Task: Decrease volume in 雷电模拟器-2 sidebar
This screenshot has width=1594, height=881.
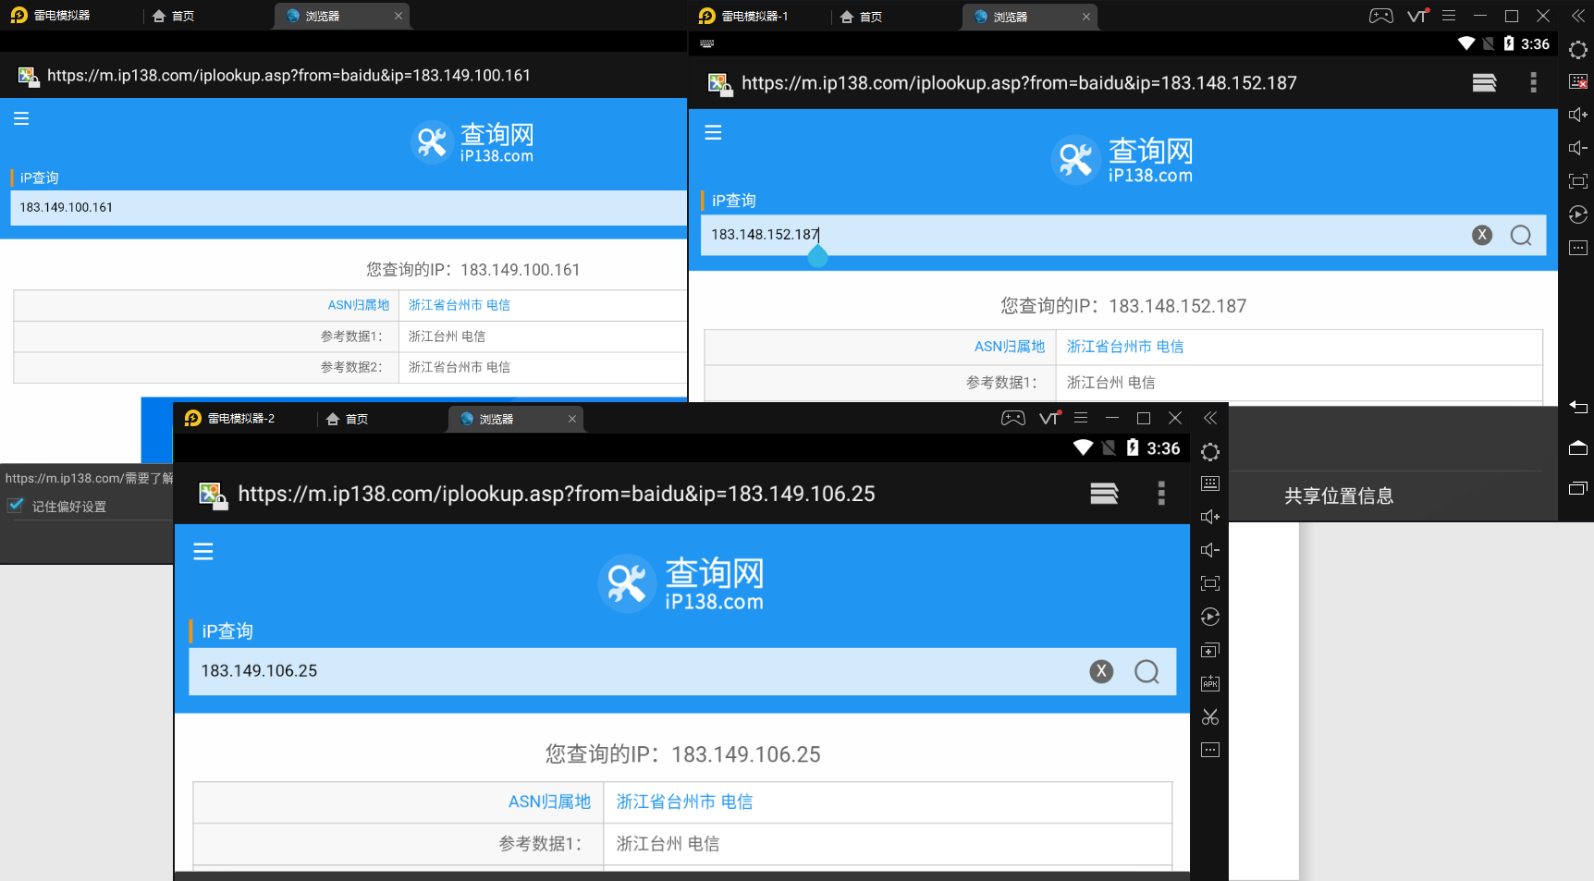Action: pos(1210,550)
